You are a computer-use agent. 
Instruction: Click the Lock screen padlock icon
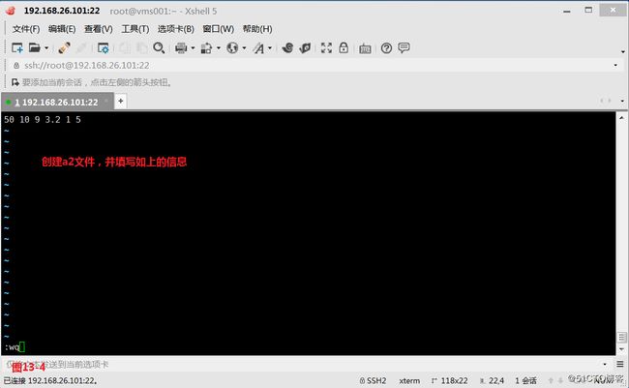tap(344, 47)
